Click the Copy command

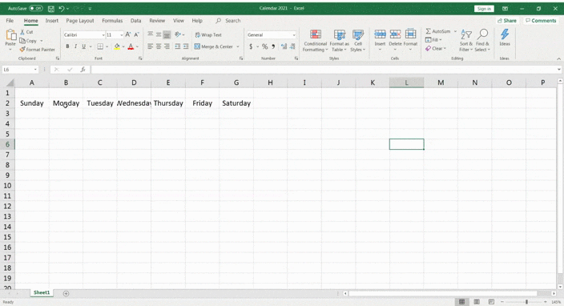29,41
